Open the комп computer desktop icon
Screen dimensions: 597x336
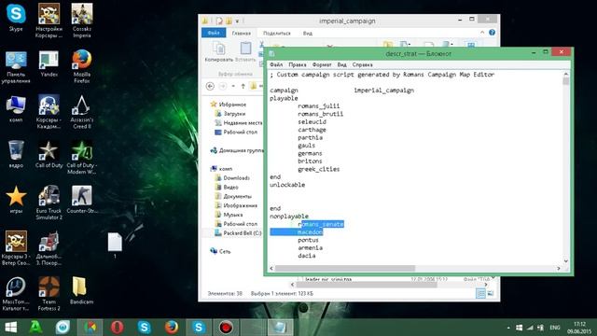tap(16, 109)
